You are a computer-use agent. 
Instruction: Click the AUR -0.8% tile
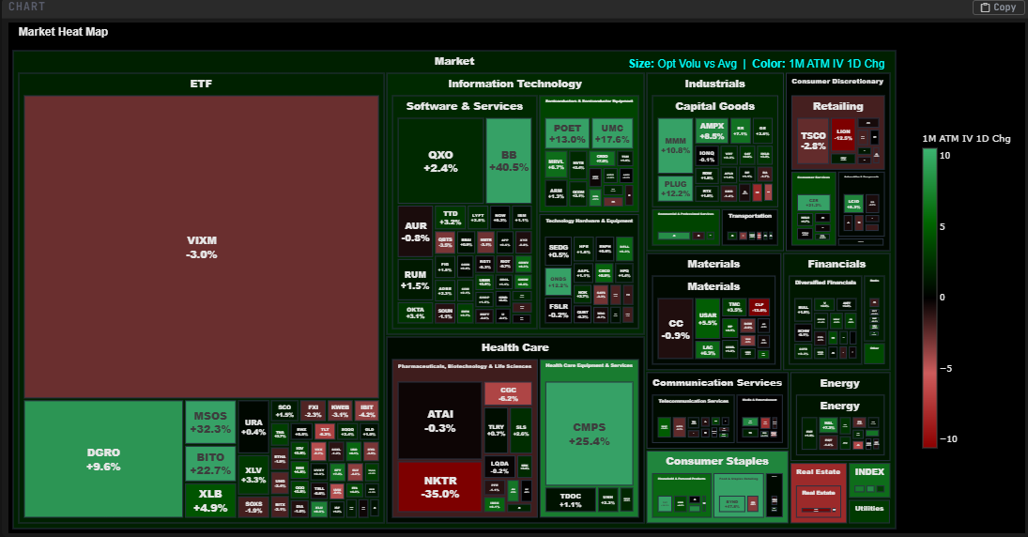coord(416,232)
